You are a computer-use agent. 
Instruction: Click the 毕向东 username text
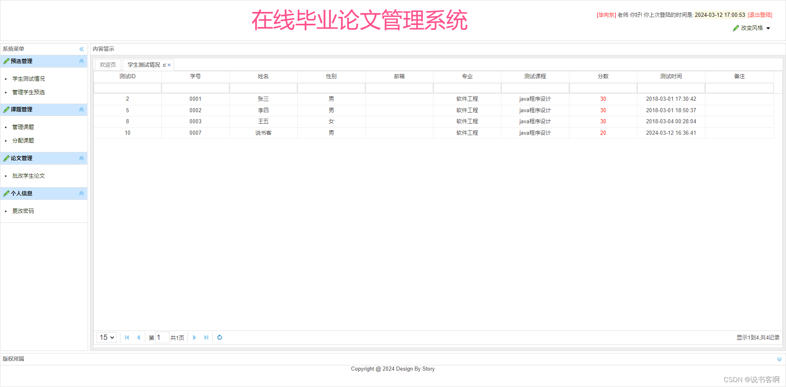(x=606, y=15)
